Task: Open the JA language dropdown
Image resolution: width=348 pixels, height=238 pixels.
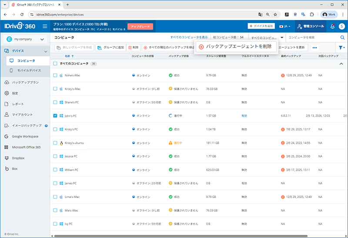Action: (x=285, y=26)
